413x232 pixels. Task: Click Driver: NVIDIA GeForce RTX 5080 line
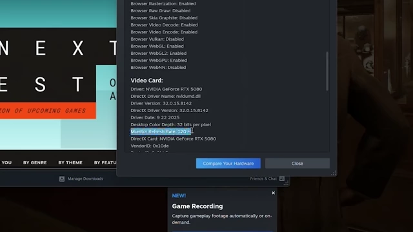166,89
